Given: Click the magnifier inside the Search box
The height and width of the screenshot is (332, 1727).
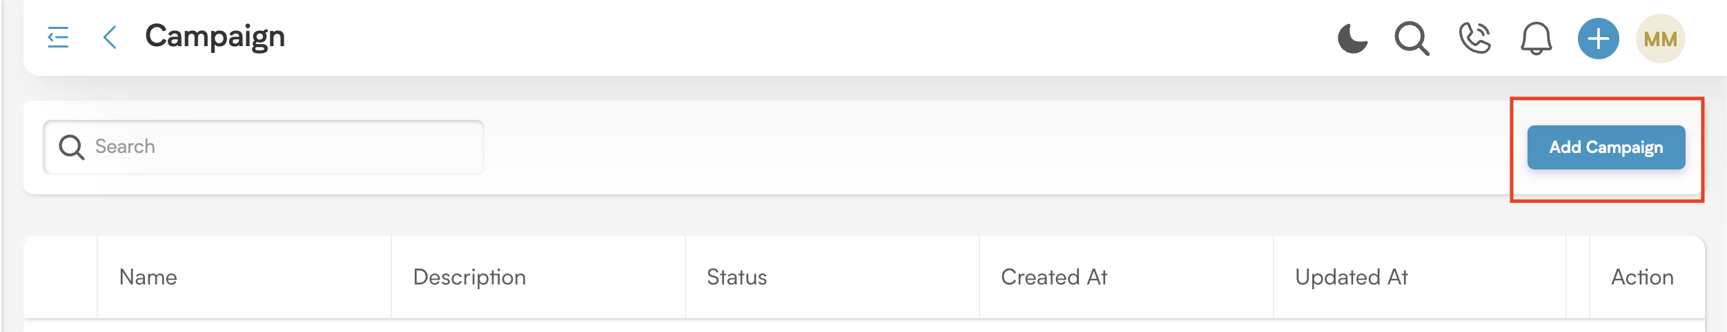Looking at the screenshot, I should (72, 147).
